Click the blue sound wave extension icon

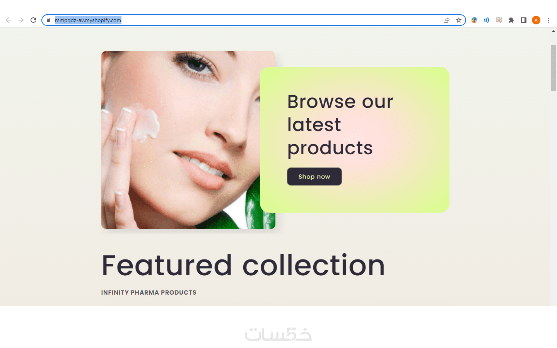point(487,20)
